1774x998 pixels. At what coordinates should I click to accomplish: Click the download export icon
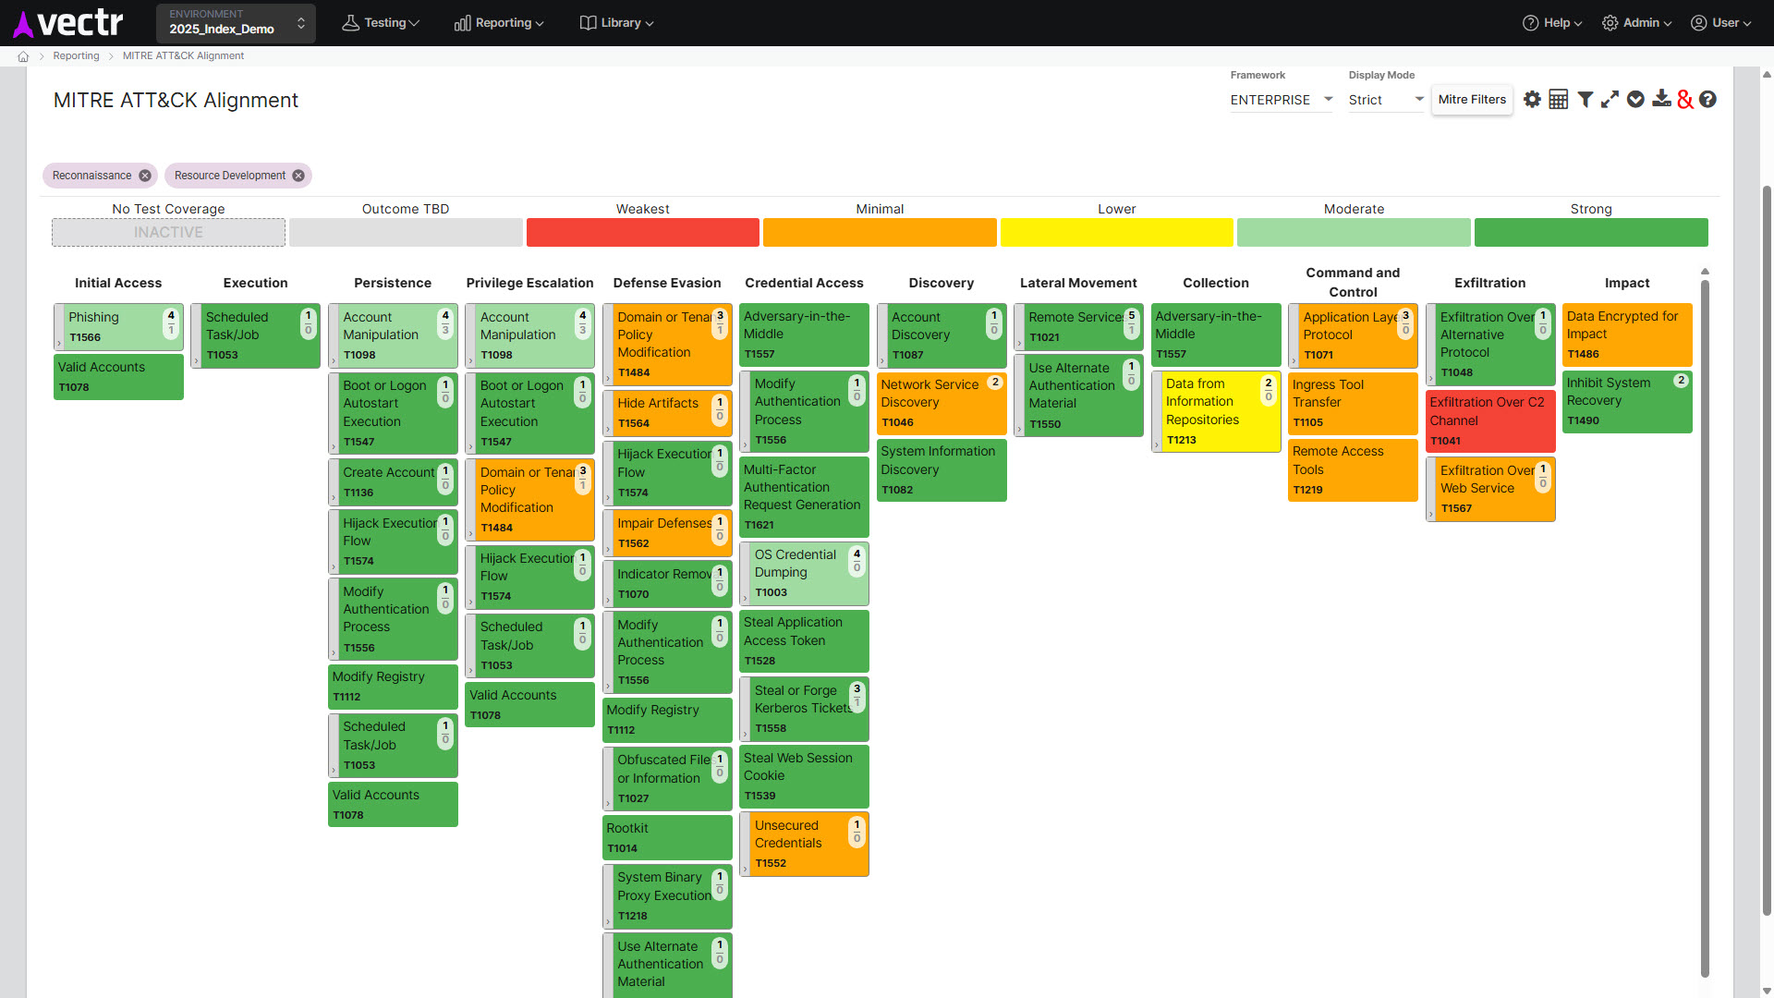[1661, 99]
